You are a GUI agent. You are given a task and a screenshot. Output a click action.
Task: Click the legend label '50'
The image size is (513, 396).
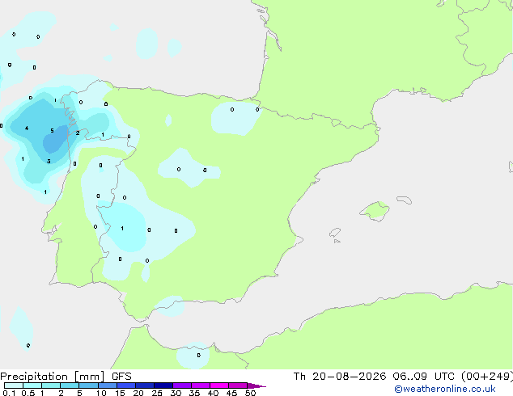(x=250, y=393)
